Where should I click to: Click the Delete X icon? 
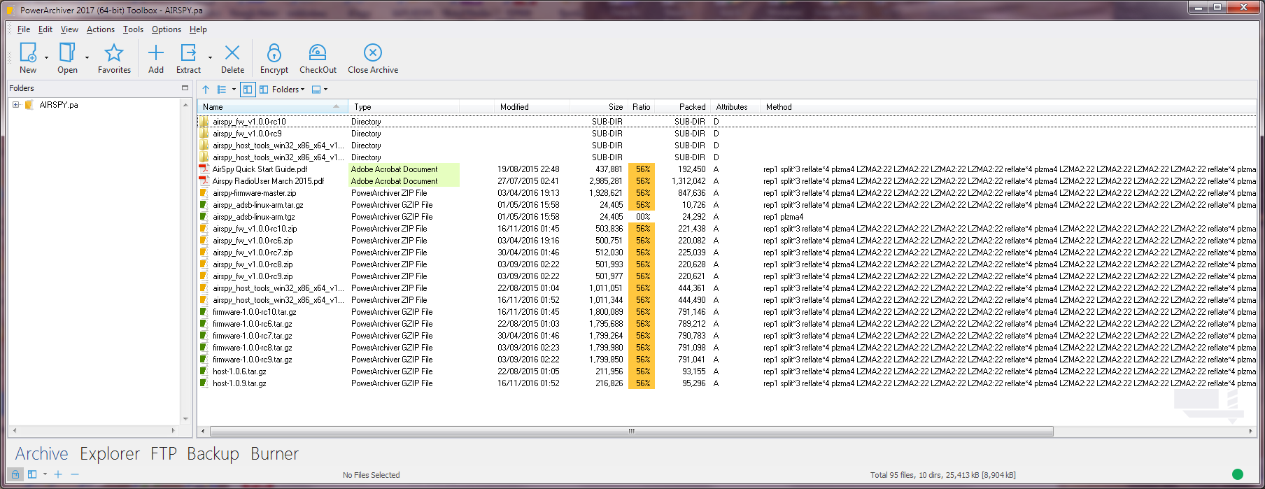tap(232, 52)
